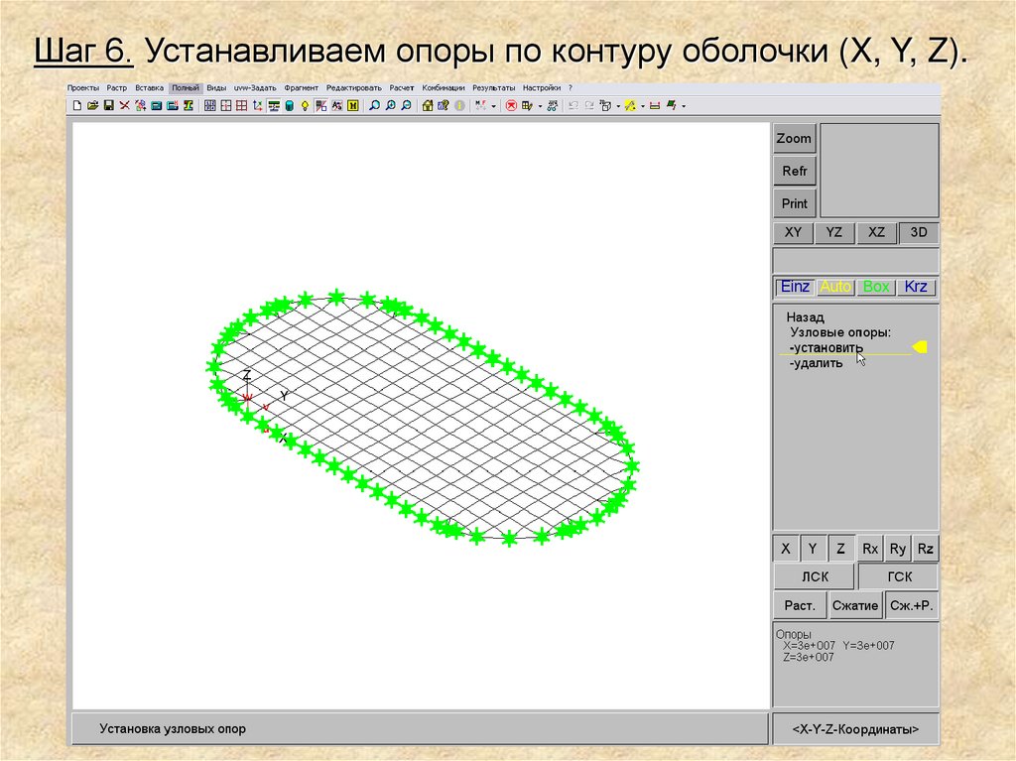Switch to the YZ view
Screen dimensions: 1016x761
(833, 232)
